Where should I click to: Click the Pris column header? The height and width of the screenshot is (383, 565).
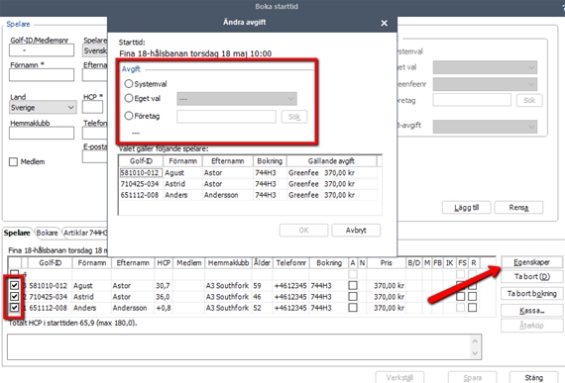click(386, 263)
